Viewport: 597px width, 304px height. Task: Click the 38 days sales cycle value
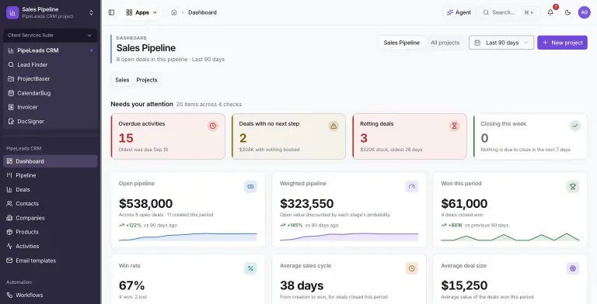302,285
